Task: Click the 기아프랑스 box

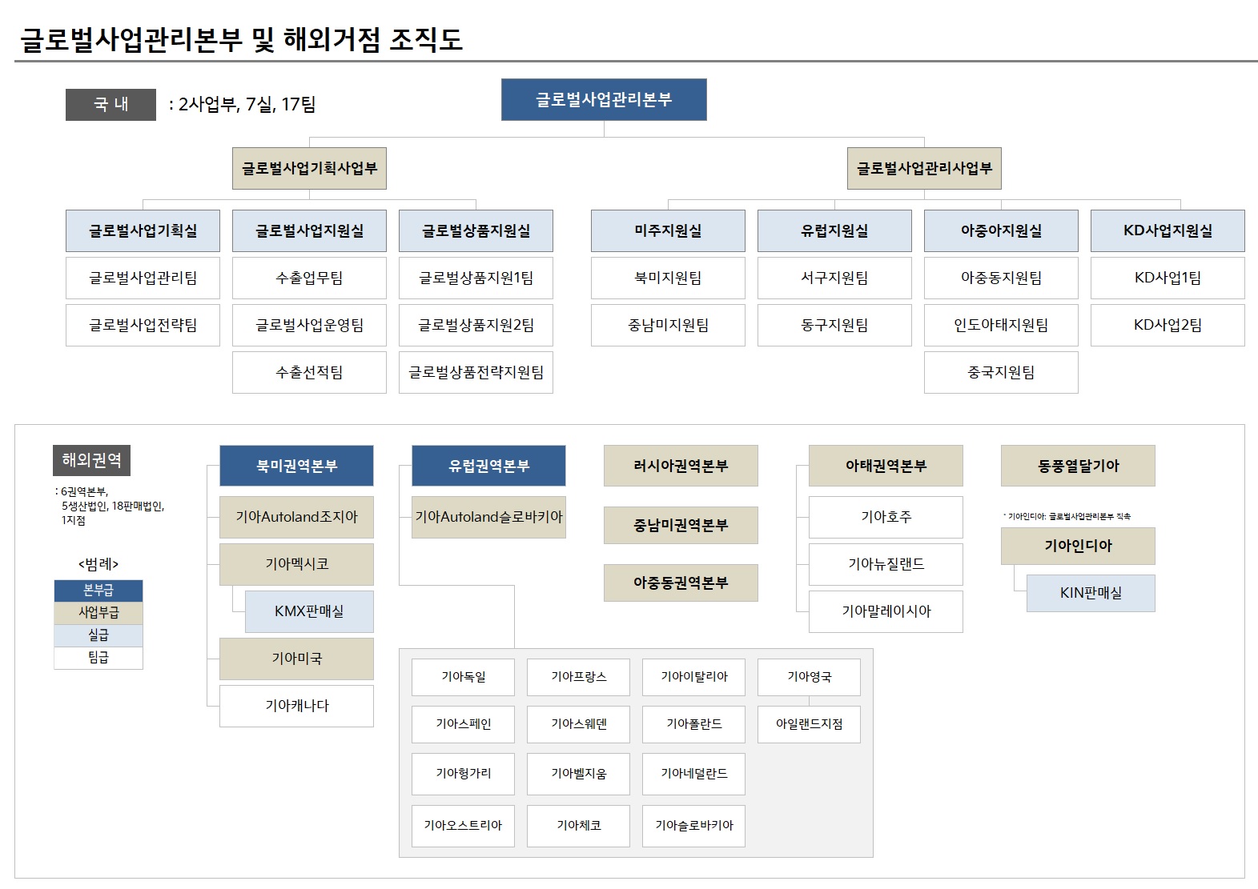Action: [x=578, y=677]
